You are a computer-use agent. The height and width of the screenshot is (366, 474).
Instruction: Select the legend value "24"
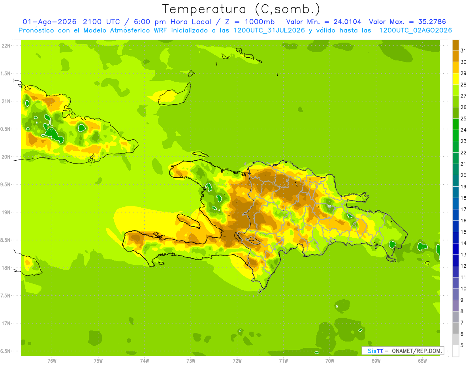tap(464, 130)
